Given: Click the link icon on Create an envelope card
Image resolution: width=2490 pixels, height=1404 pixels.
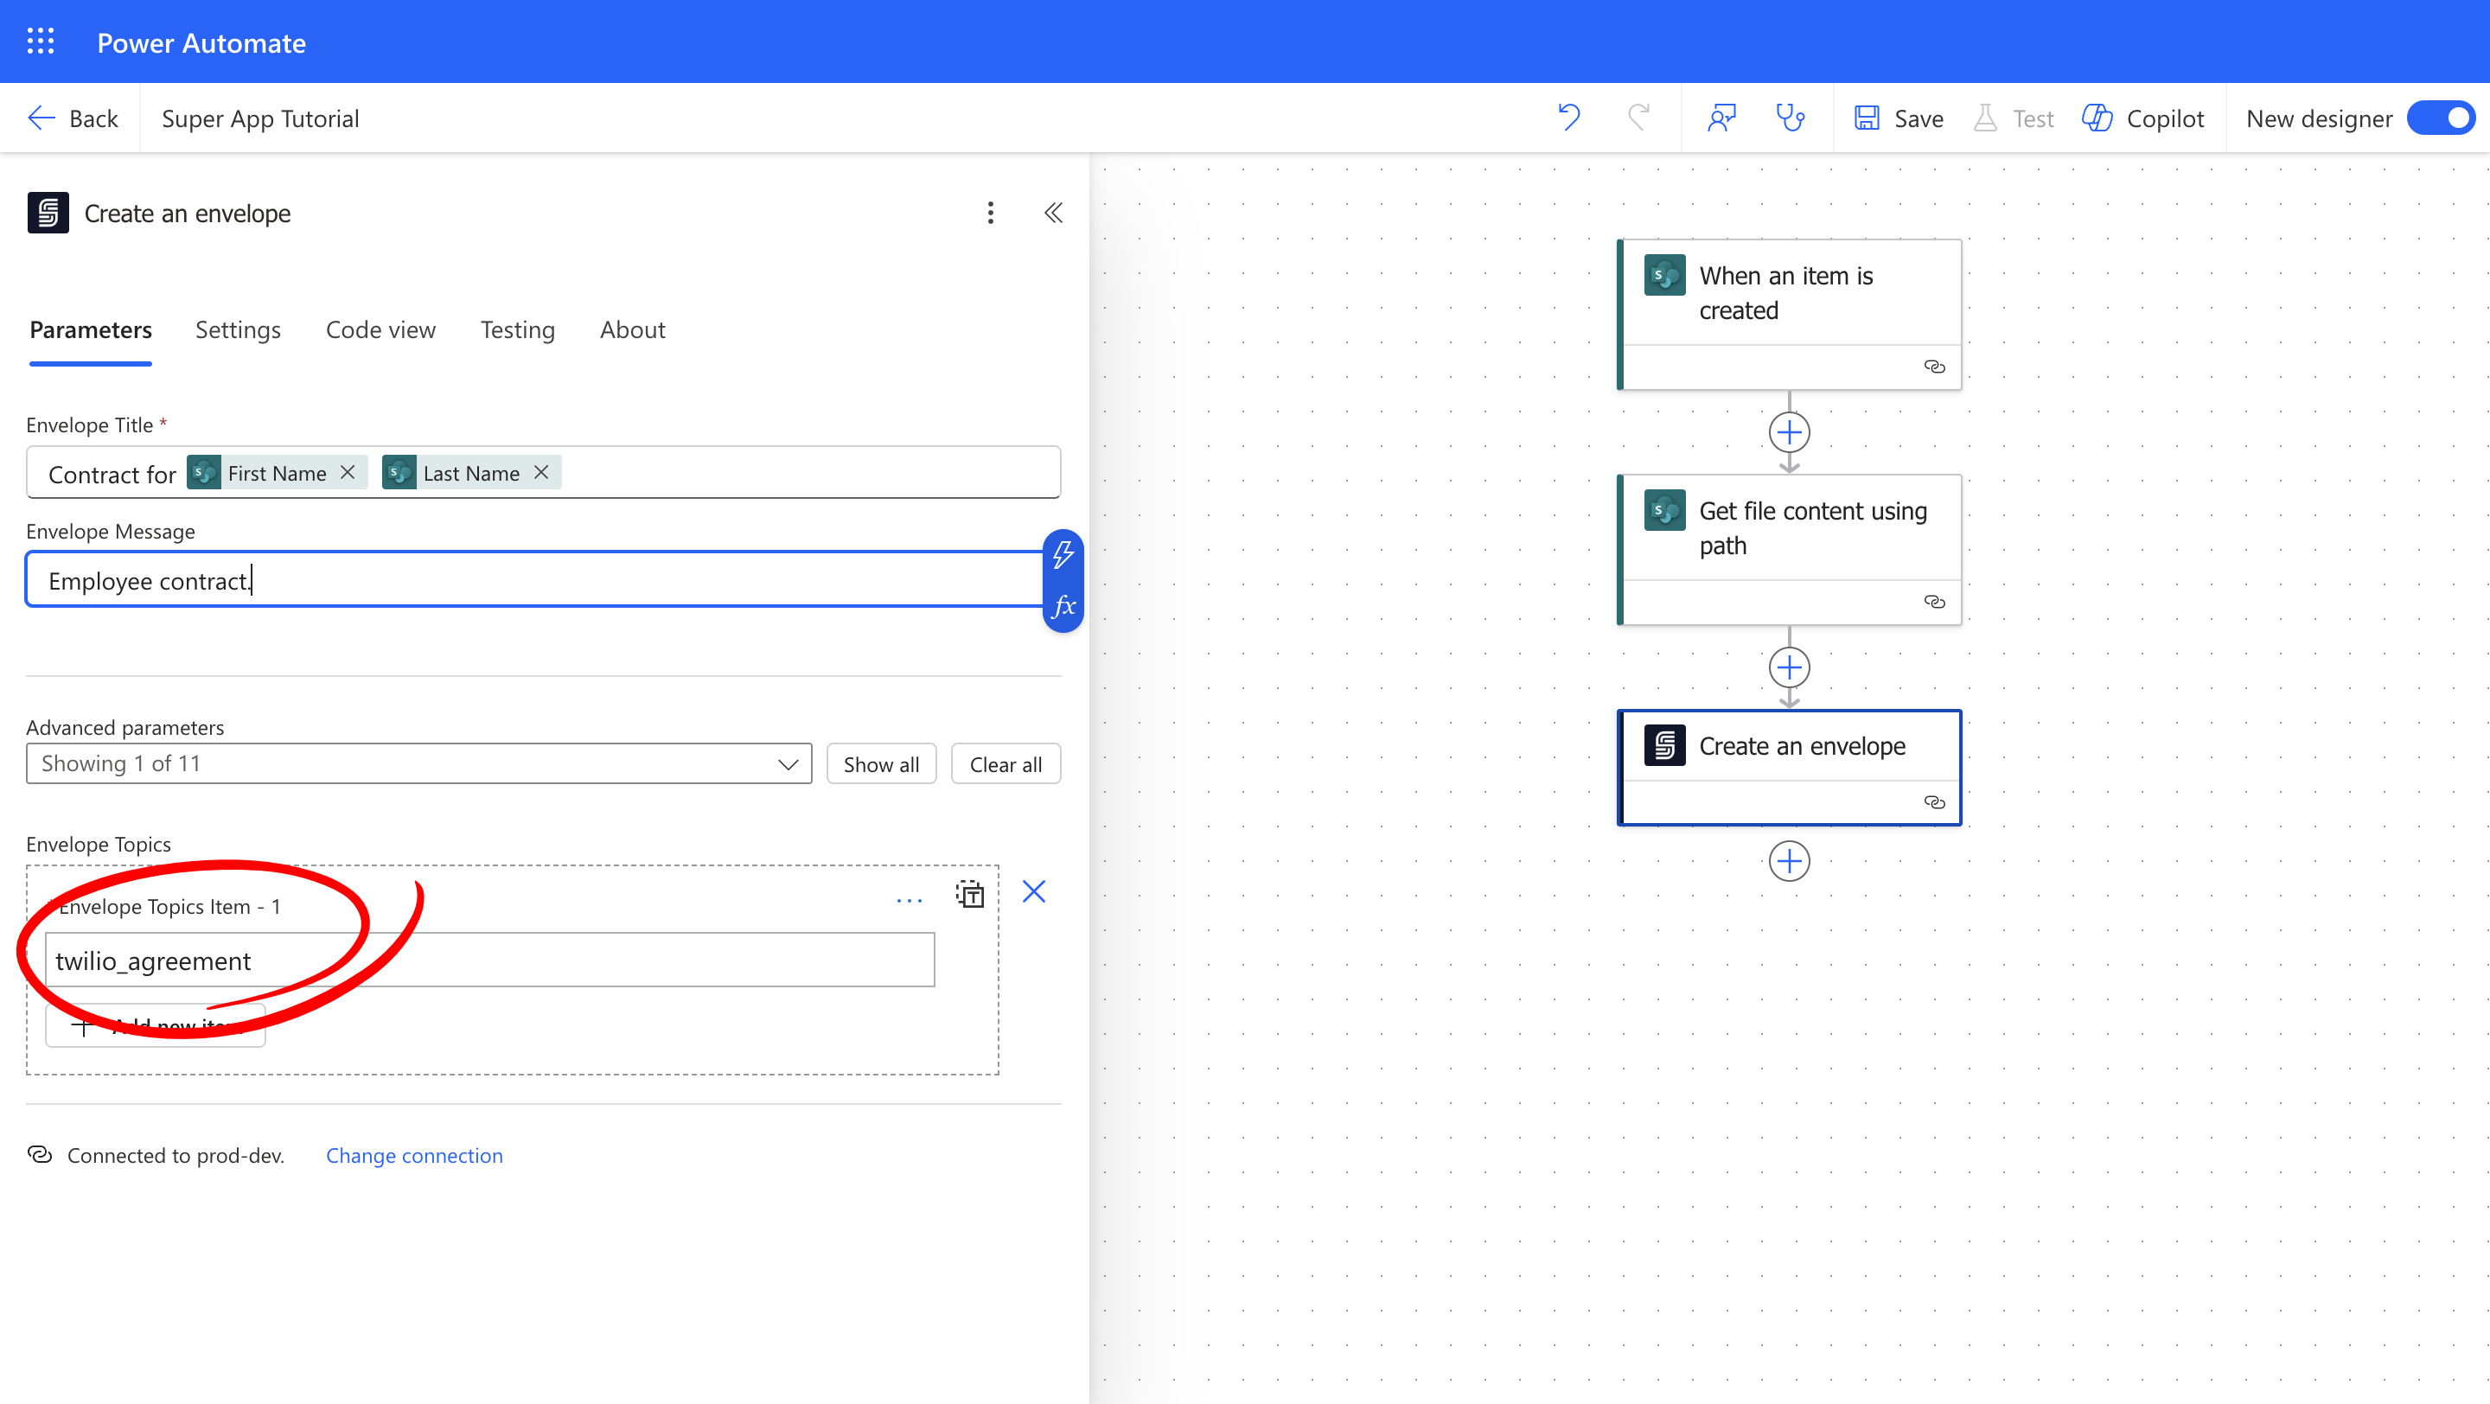Looking at the screenshot, I should pos(1936,802).
